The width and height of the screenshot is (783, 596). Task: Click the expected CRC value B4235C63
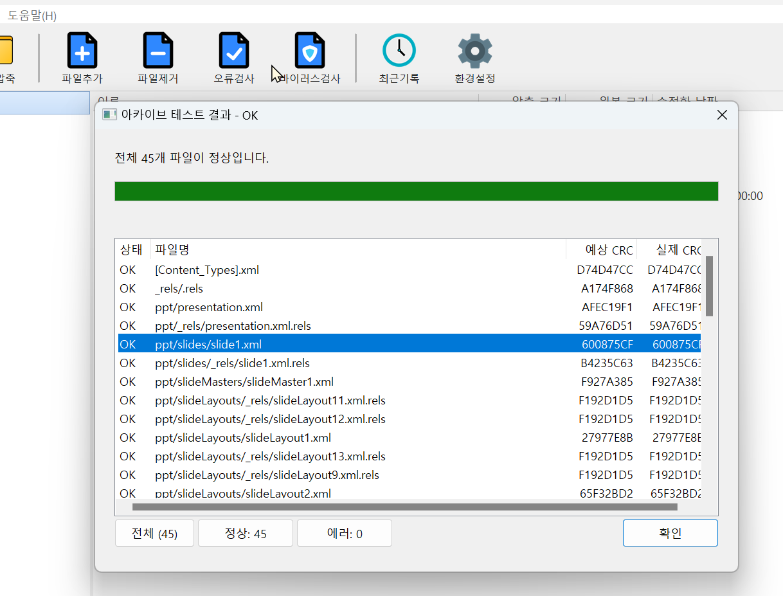(x=607, y=363)
